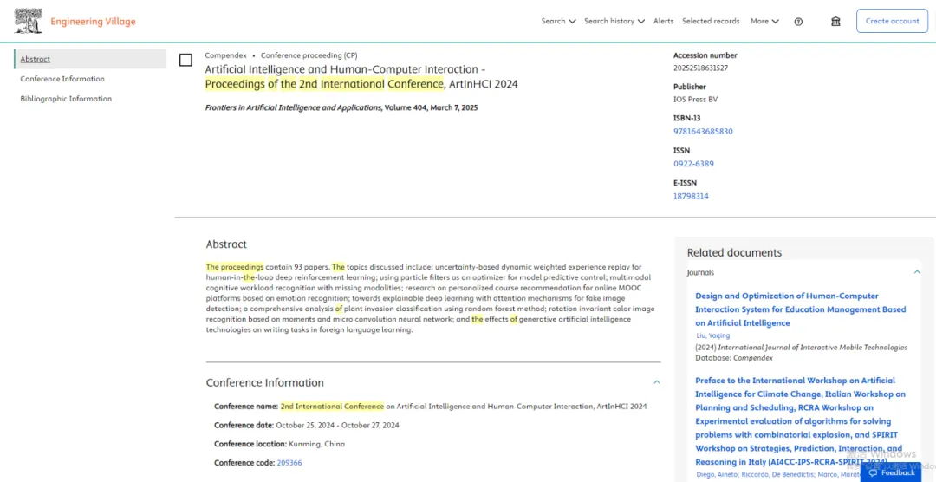This screenshot has width=936, height=482.
Task: Click the Create account button
Action: pyautogui.click(x=892, y=22)
